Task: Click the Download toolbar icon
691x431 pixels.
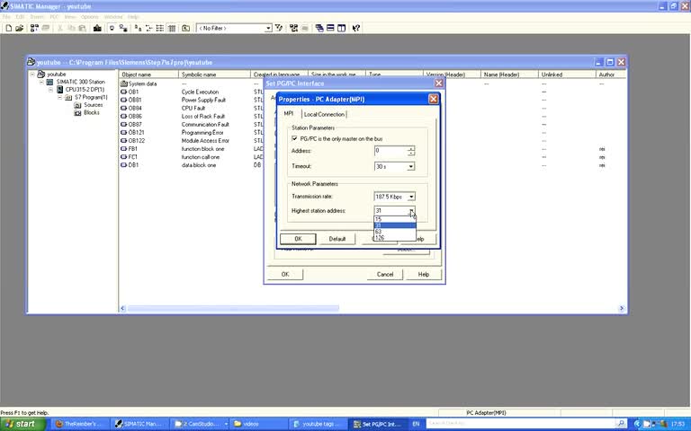Action: click(97, 28)
